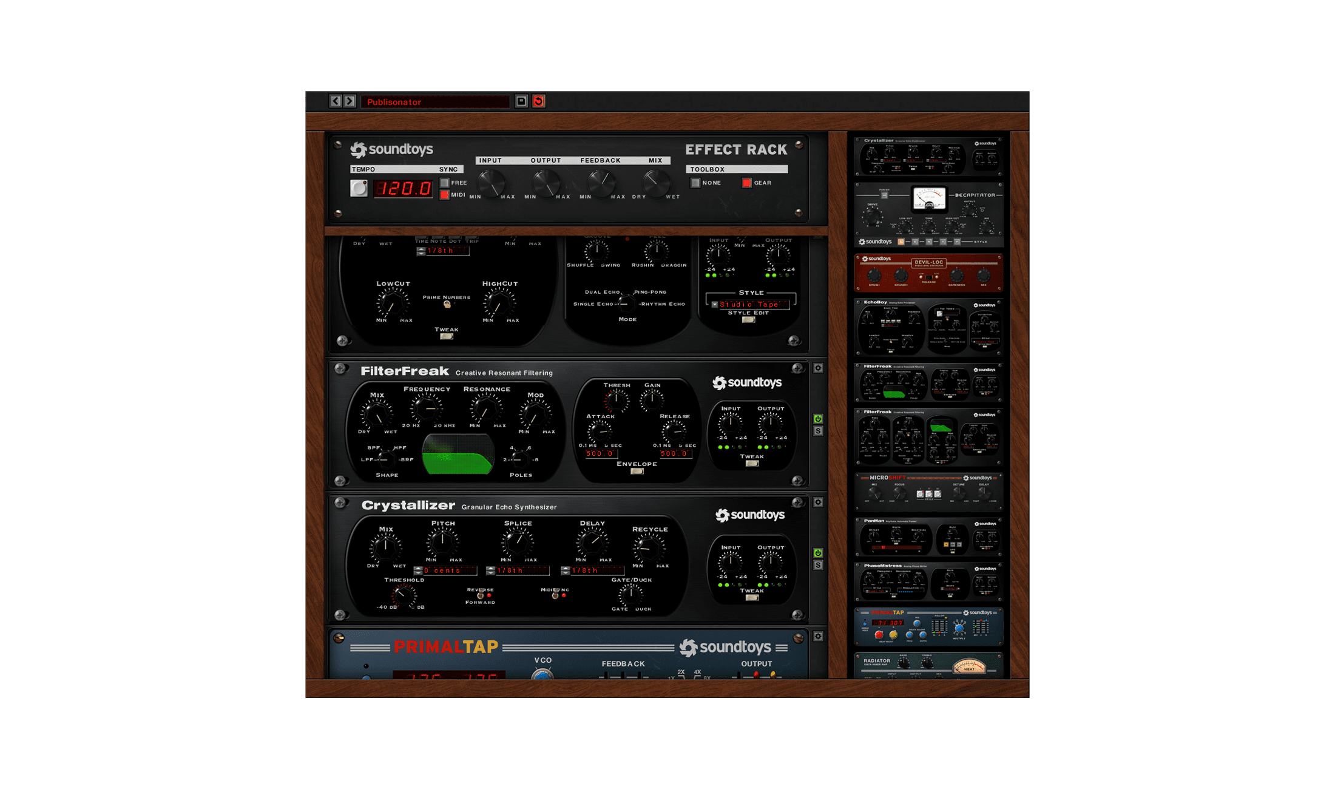This screenshot has width=1335, height=789.
Task: Load next preset with the right arrow
Action: coord(348,101)
